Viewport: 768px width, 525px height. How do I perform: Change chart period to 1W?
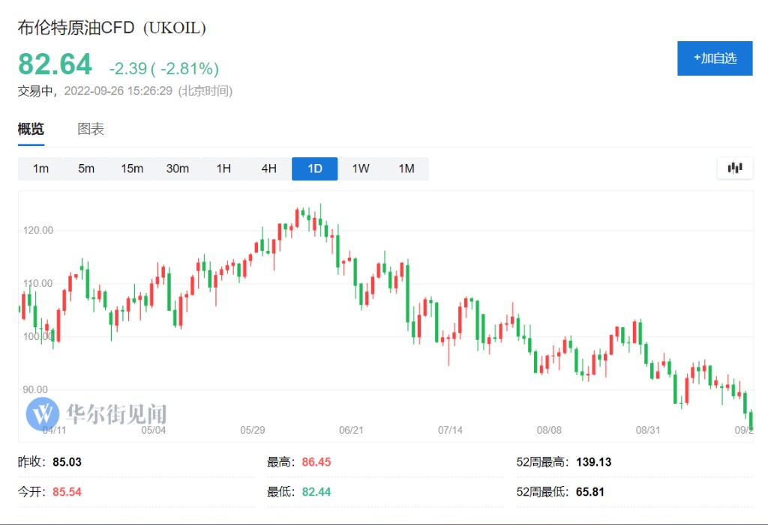pyautogui.click(x=361, y=169)
